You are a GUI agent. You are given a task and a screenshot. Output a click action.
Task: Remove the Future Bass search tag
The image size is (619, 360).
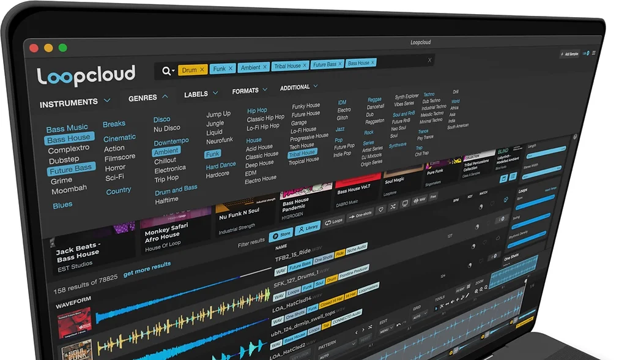(x=340, y=64)
